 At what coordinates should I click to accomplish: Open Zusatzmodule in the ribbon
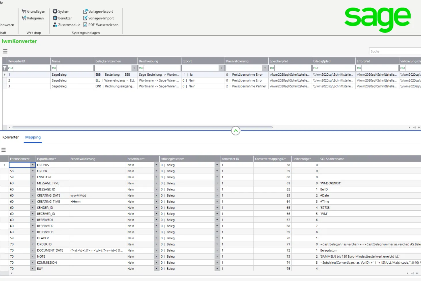pyautogui.click(x=66, y=25)
